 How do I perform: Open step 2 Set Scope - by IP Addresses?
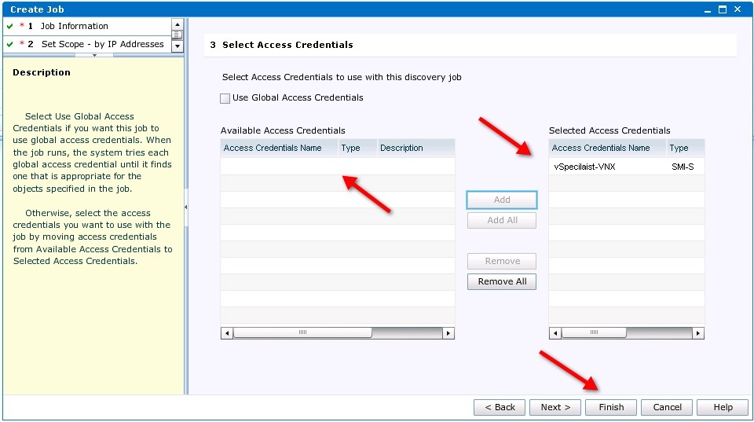coord(102,44)
